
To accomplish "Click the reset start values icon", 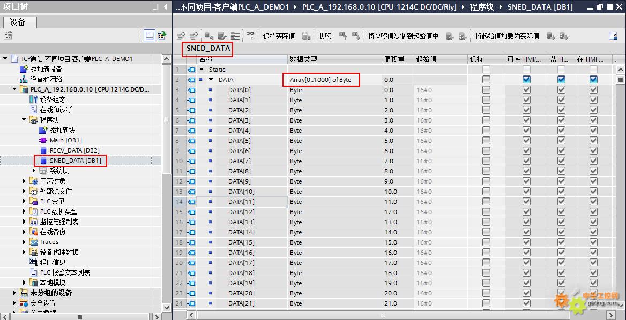I will [209, 36].
